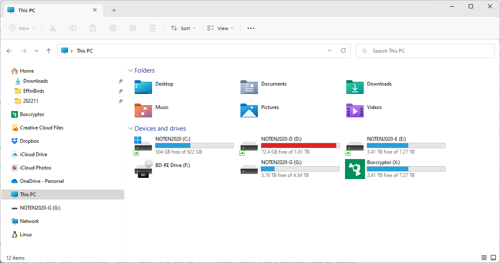Open the Sort menu
This screenshot has height=263, width=500.
coord(181,28)
